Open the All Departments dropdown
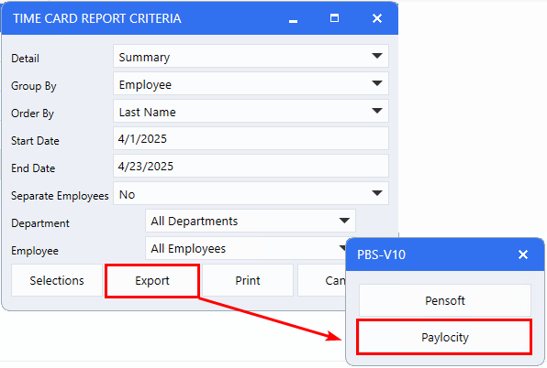Viewport: 547px width, 368px height. click(251, 221)
